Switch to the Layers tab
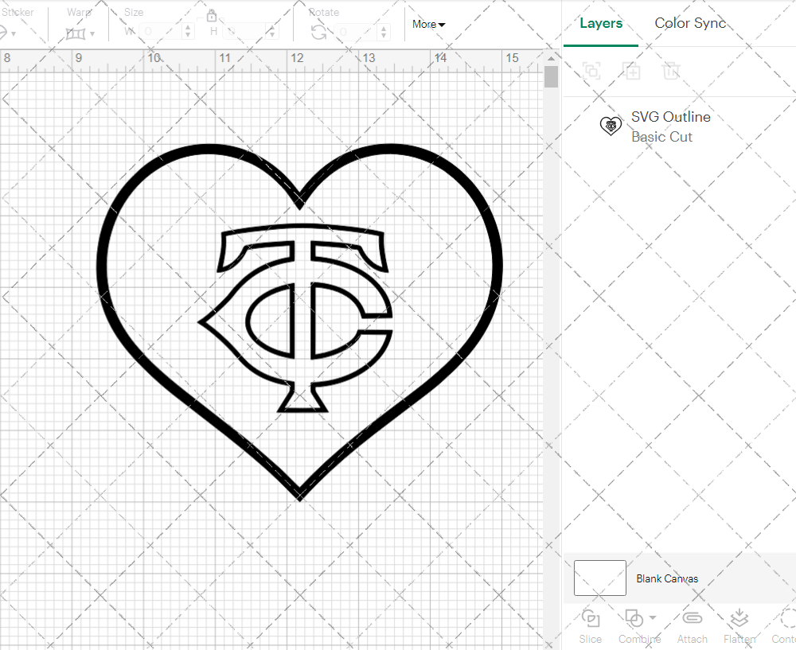This screenshot has width=796, height=650. click(x=600, y=23)
